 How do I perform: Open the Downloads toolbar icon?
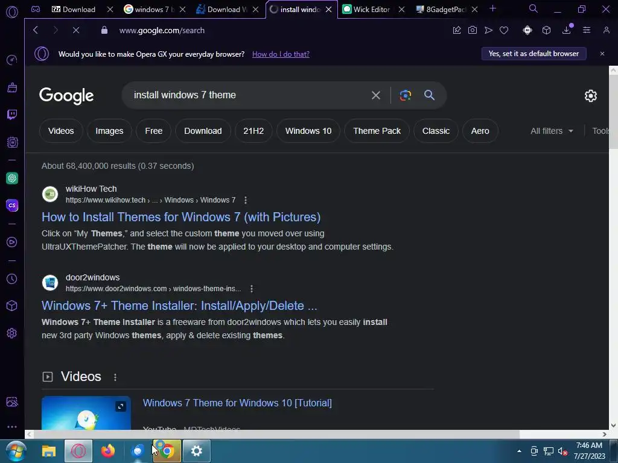point(567,30)
